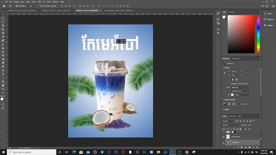Select the Clone Stamp tool

tap(3, 48)
